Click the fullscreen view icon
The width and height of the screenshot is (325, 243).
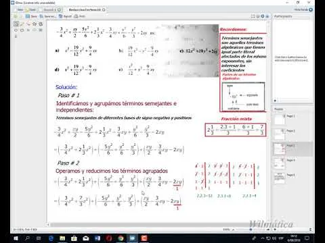(253, 16)
